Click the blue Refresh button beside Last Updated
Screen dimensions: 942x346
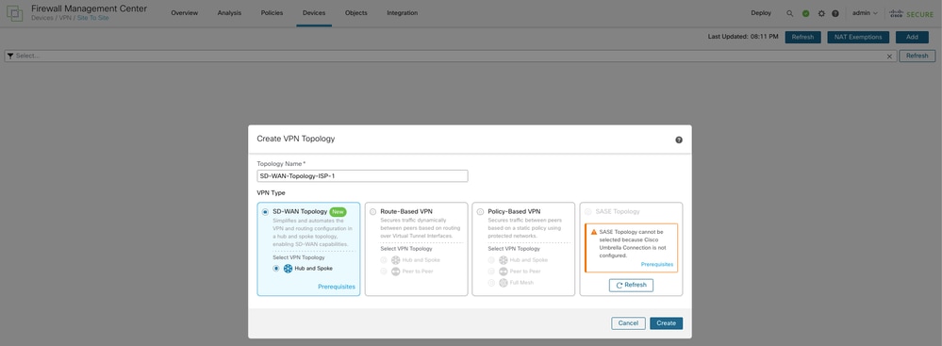pyautogui.click(x=802, y=38)
